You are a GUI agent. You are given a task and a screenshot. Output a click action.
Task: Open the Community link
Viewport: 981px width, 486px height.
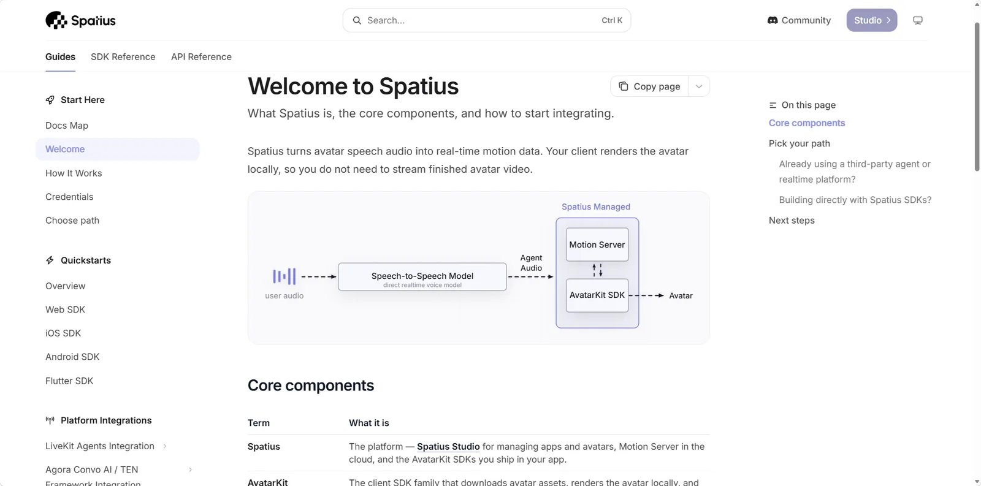pyautogui.click(x=800, y=20)
